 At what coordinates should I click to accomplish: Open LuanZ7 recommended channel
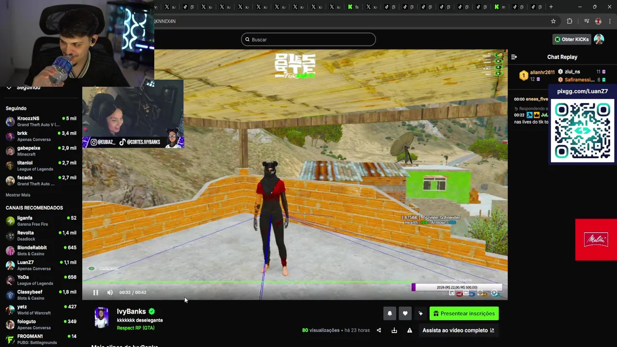(41, 266)
